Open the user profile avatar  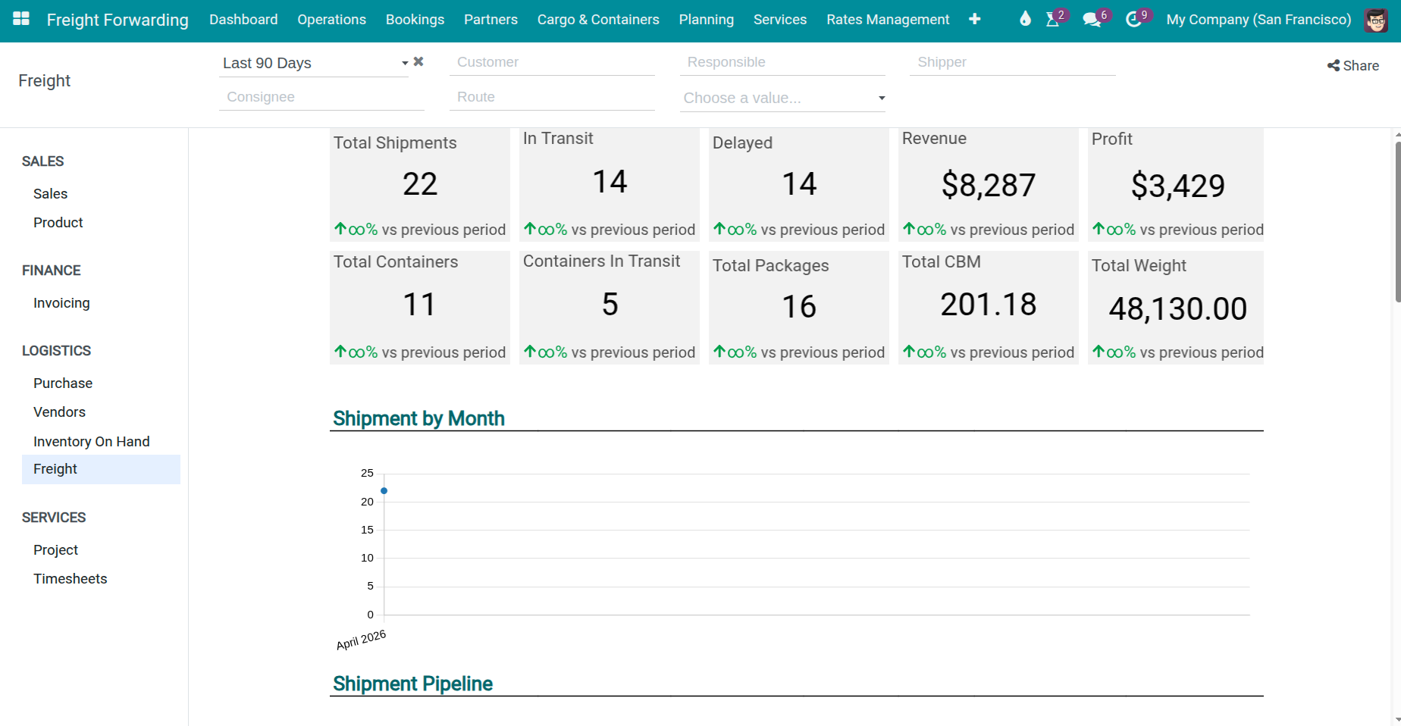tap(1374, 20)
